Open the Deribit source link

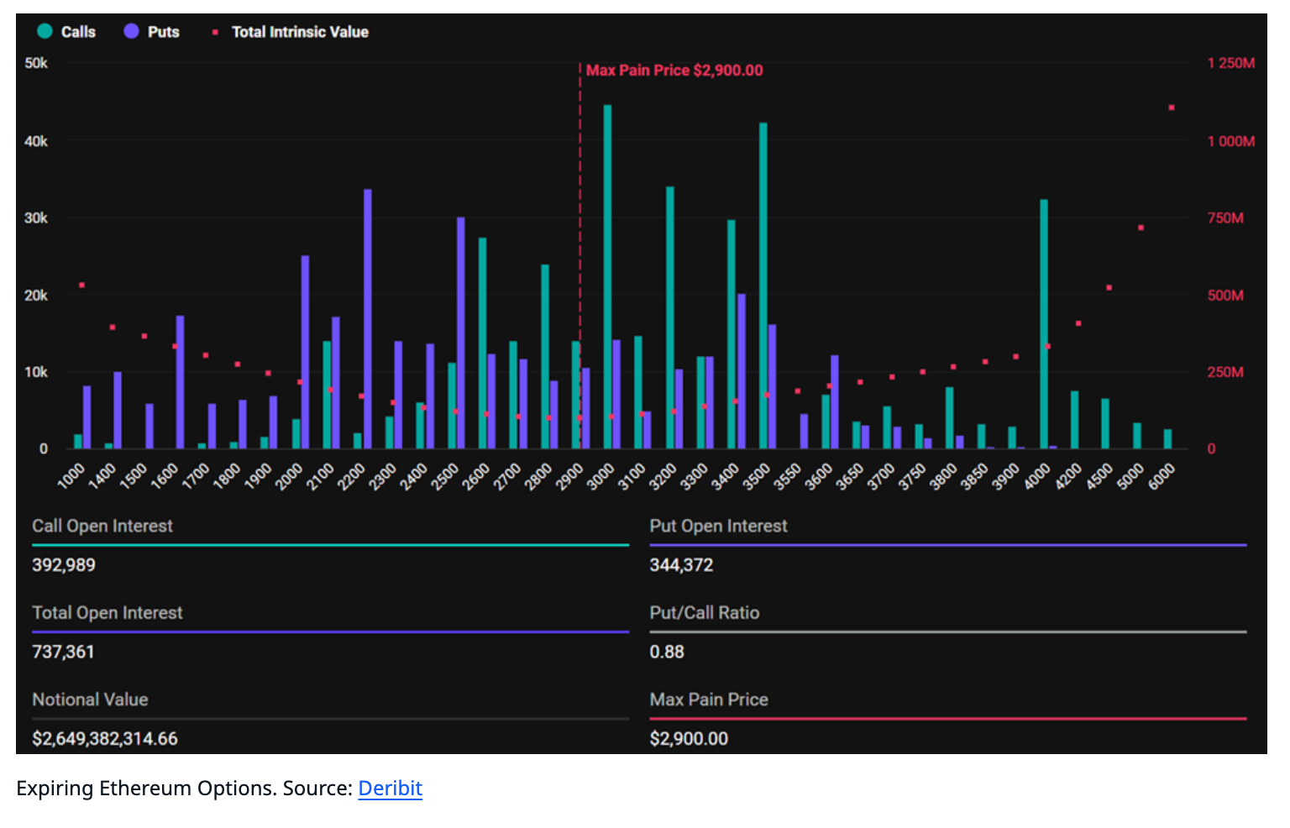[390, 789]
